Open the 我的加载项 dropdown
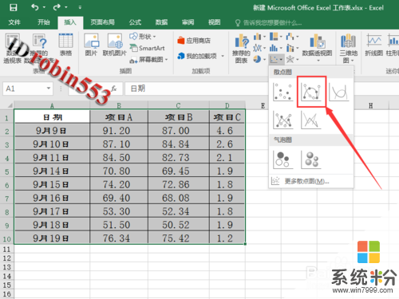Image resolution: width=399 pixels, height=299 pixels. [x=201, y=56]
